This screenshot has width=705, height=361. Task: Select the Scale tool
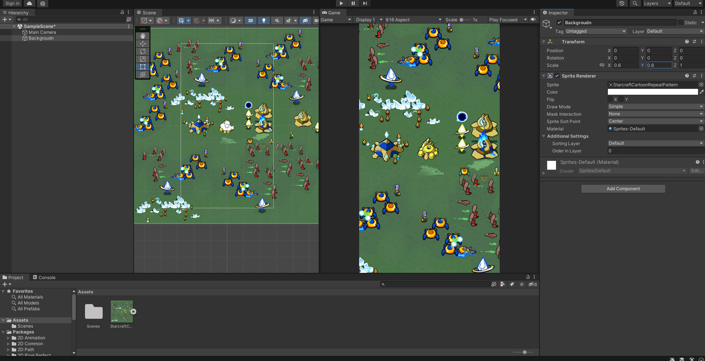[143, 59]
